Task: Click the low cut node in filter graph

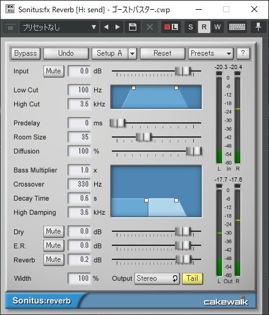Action: click(133, 88)
